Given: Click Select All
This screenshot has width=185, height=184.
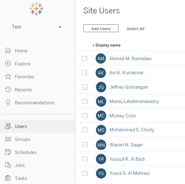Looking at the screenshot, I should tap(135, 29).
